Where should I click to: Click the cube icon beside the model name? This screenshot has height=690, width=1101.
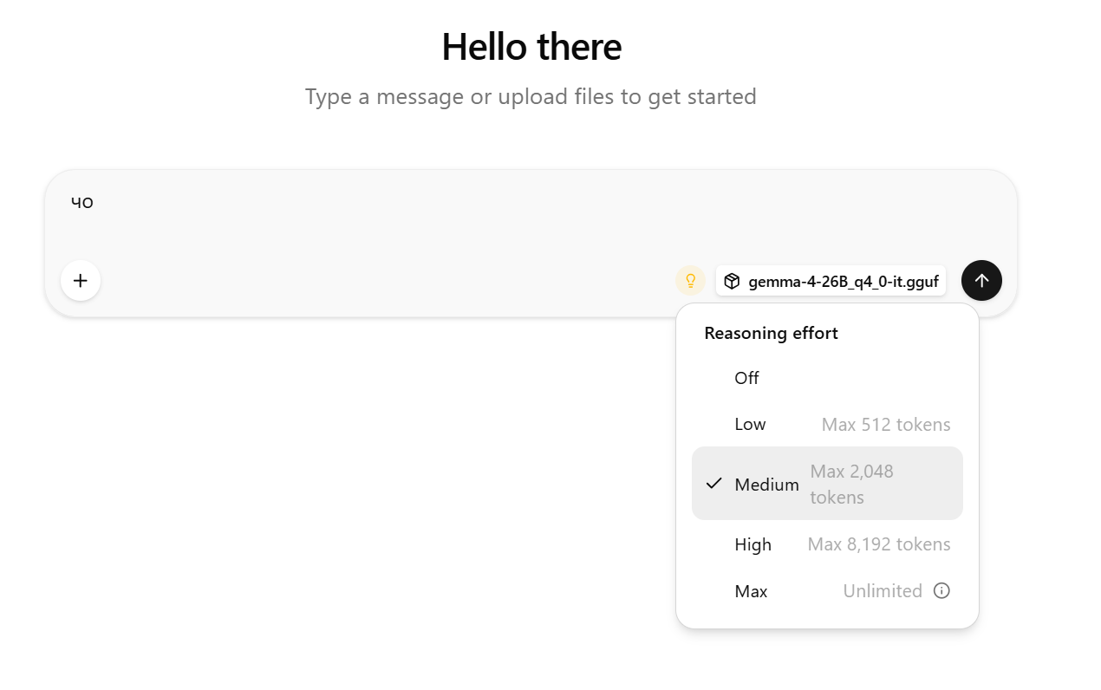coord(732,281)
